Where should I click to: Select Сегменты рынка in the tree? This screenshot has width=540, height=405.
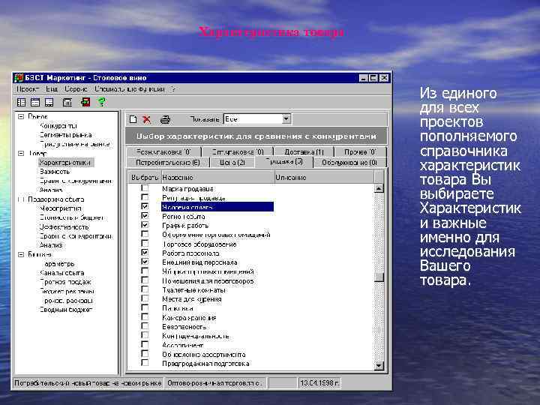pos(65,135)
